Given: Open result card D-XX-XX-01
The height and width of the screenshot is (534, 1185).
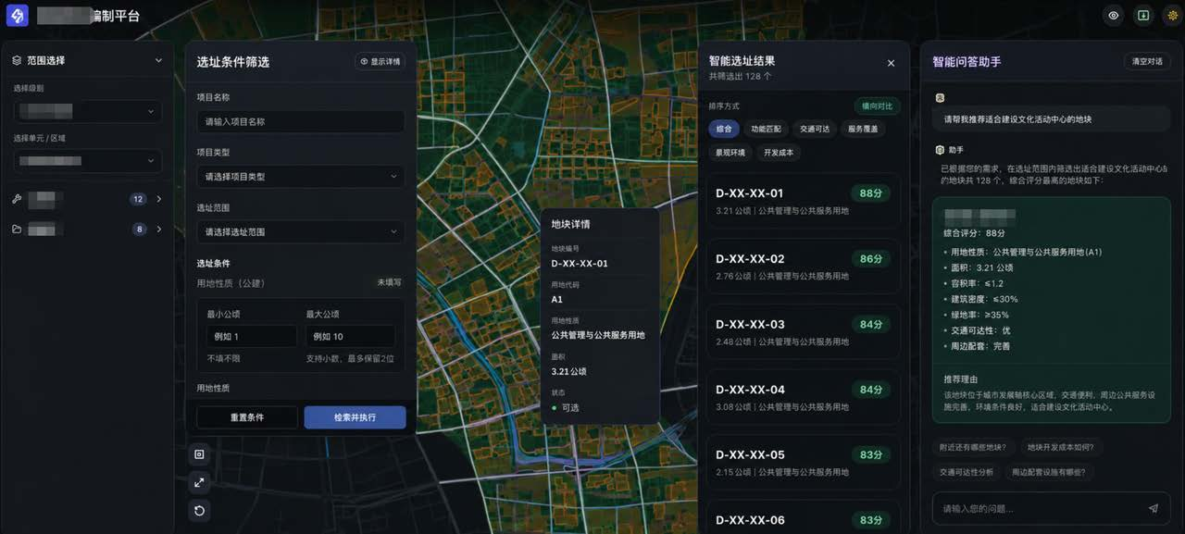Looking at the screenshot, I should click(x=803, y=201).
